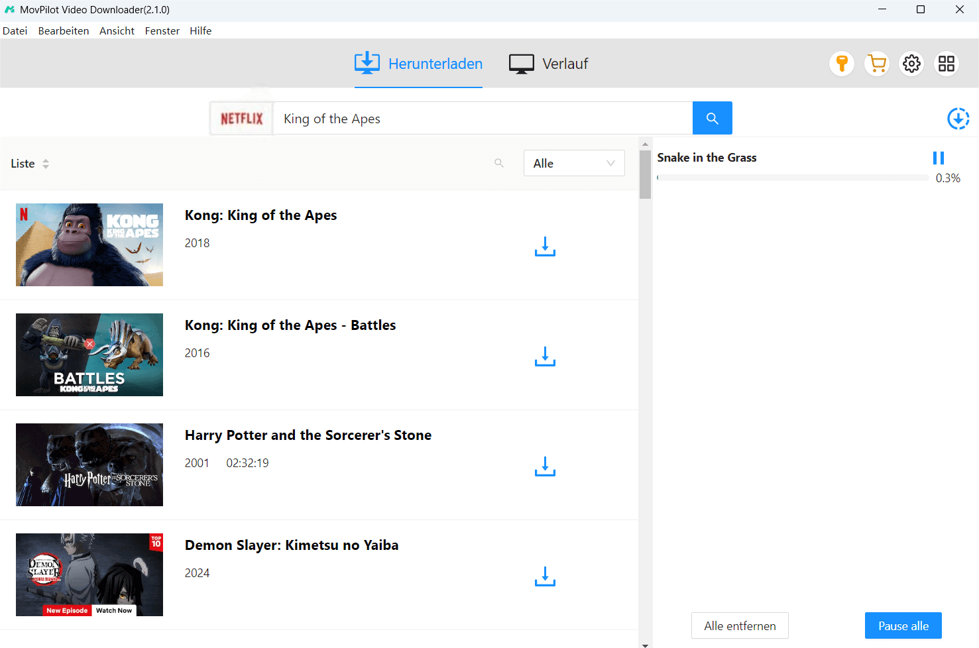Click the MovPilot app icon in title bar
The height and width of the screenshot is (648, 979).
click(9, 10)
